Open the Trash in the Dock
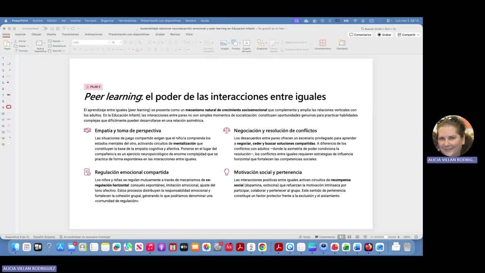 [x=407, y=247]
